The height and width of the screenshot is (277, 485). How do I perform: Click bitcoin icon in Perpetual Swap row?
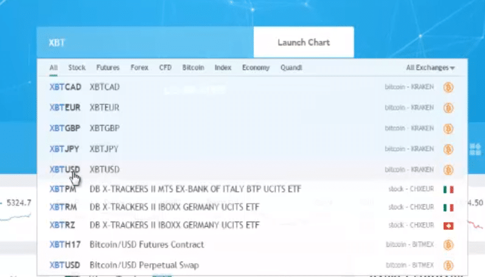(448, 265)
